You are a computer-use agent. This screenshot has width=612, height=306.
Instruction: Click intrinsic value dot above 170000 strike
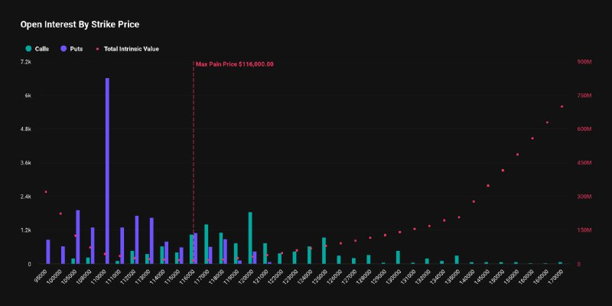click(x=562, y=106)
